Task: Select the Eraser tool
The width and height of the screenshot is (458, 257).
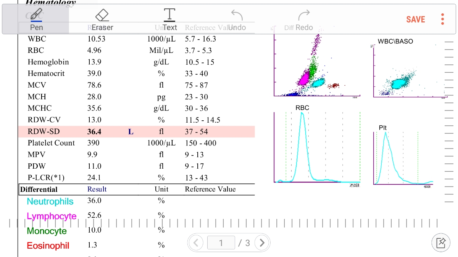Action: click(x=102, y=19)
